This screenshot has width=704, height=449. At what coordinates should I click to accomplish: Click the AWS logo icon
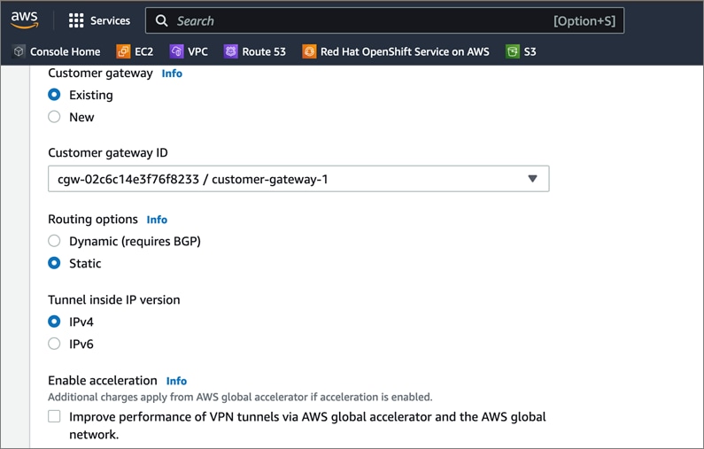click(24, 19)
